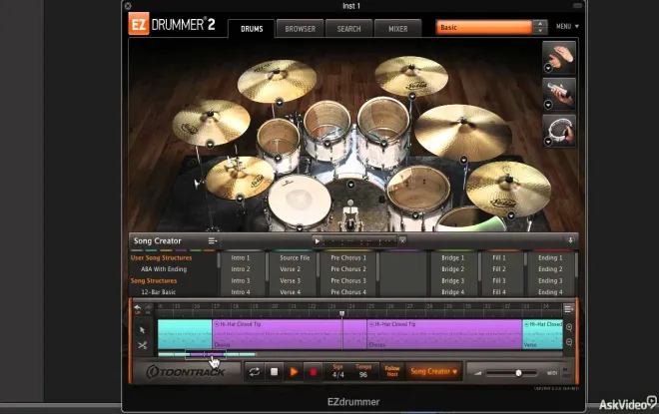Play the Song Creator preview

click(318, 241)
